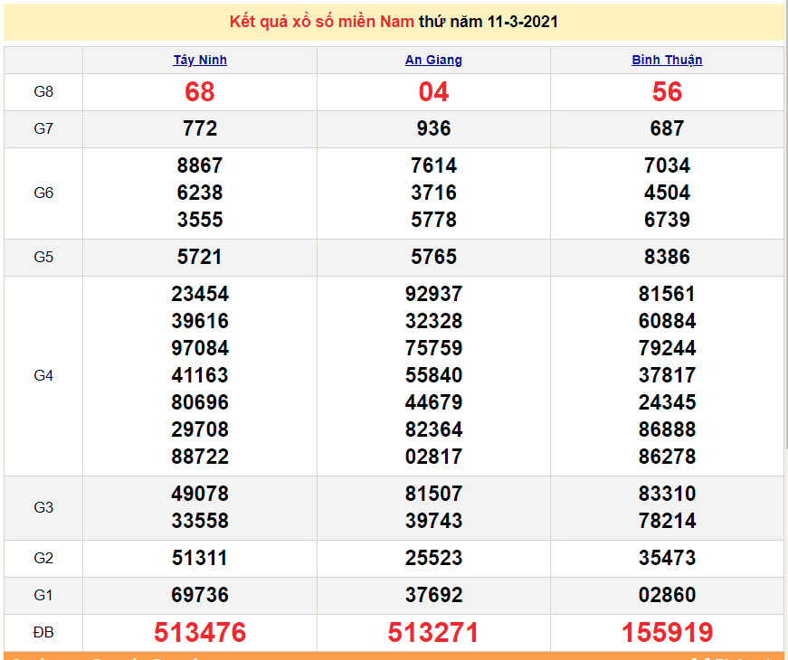
Task: Open the An Giang province link
Action: coord(433,61)
